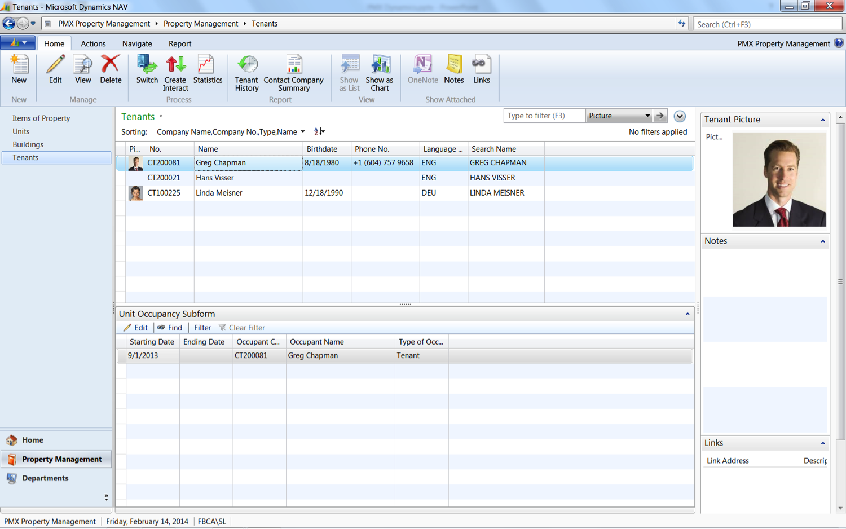Click the Filter button in the subform toolbar
846x529 pixels.
click(x=202, y=328)
